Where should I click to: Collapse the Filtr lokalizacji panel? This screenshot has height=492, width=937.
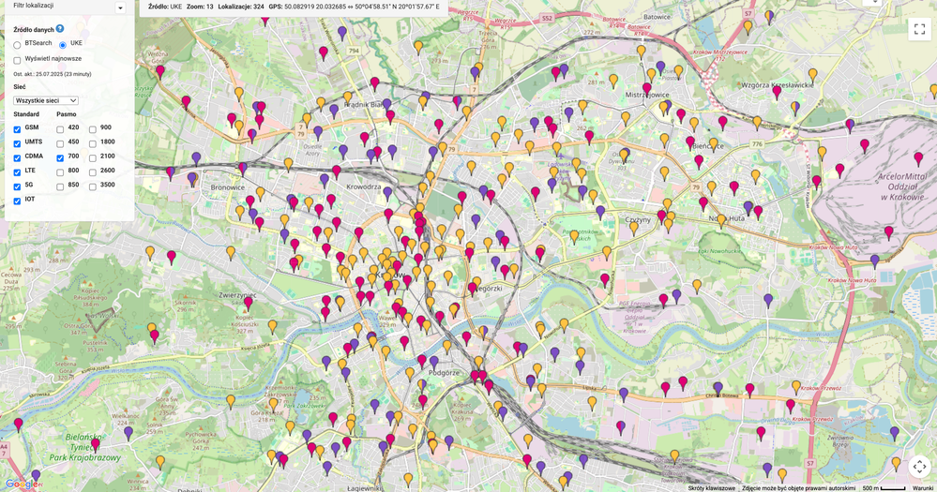[120, 7]
